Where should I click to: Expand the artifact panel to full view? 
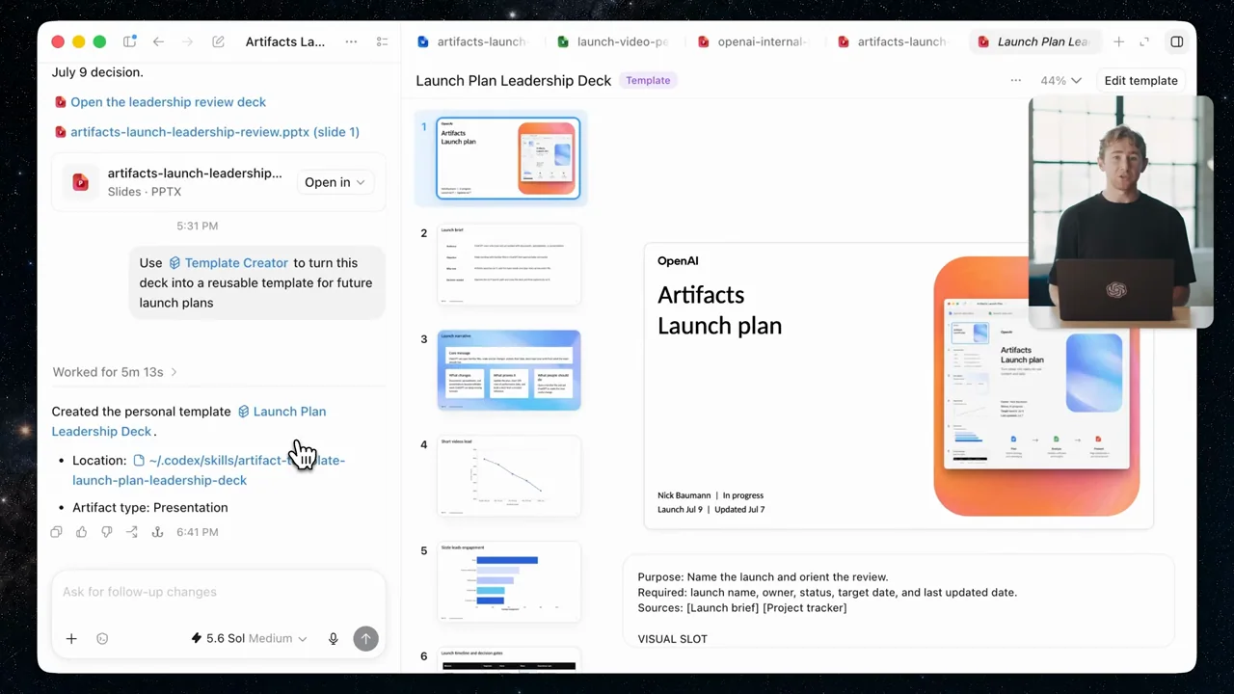[1144, 41]
